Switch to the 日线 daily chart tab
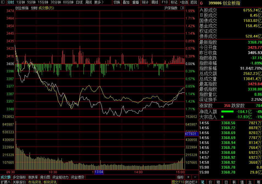Image resolution: width=262 pixels, height=184 pixels. pos(79,2)
